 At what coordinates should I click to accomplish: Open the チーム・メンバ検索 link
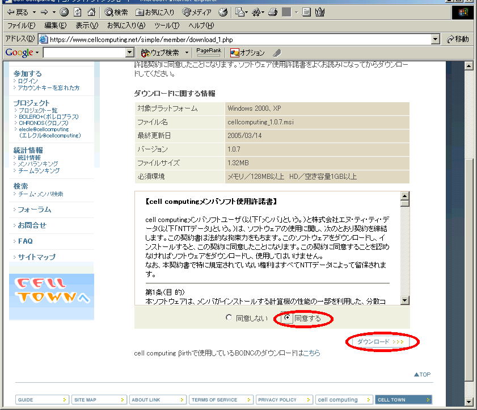point(40,194)
